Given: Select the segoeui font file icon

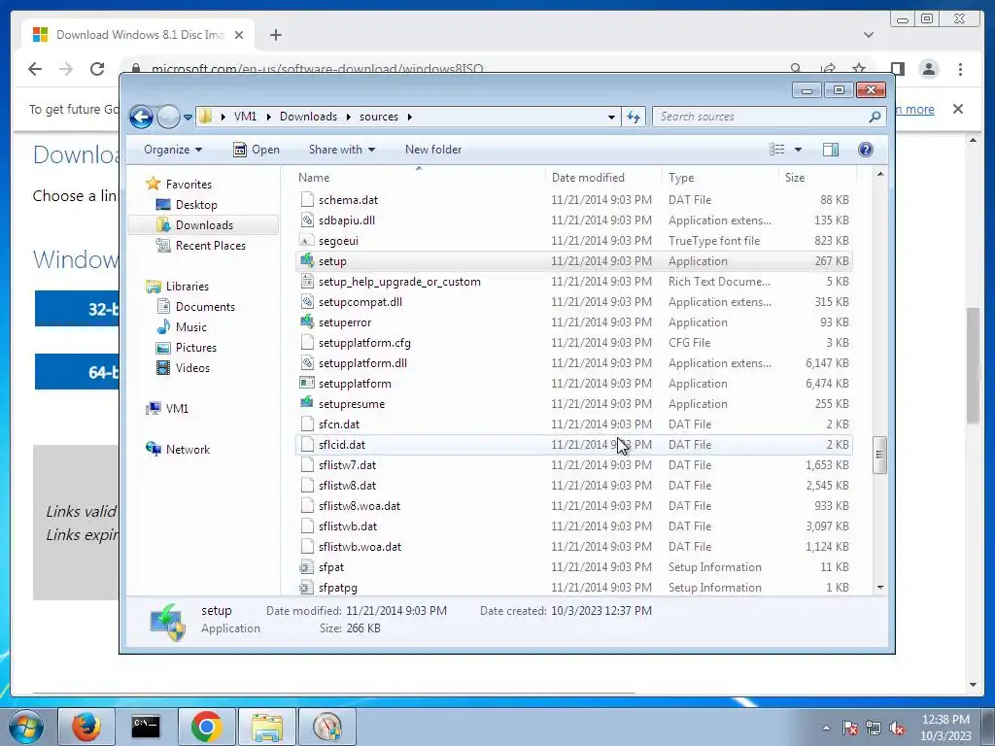Looking at the screenshot, I should click(307, 241).
